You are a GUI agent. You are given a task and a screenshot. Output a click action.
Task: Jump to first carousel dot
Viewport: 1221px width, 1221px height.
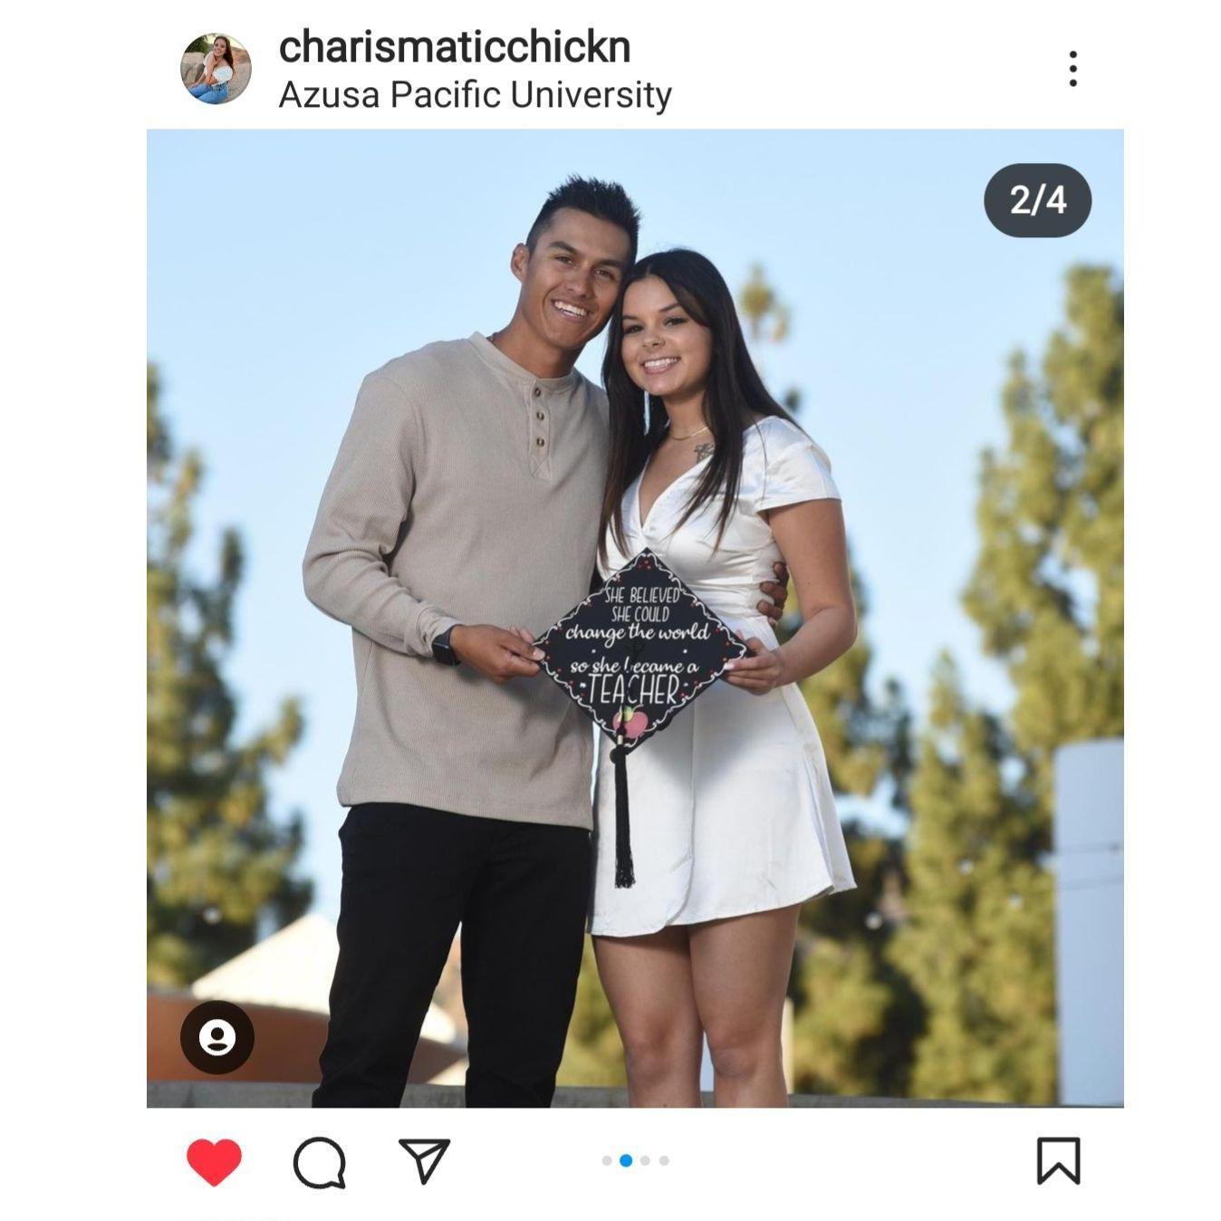pos(607,1160)
